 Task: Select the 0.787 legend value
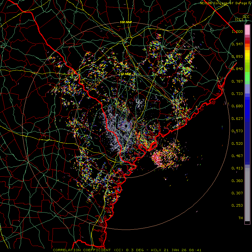click(237, 81)
